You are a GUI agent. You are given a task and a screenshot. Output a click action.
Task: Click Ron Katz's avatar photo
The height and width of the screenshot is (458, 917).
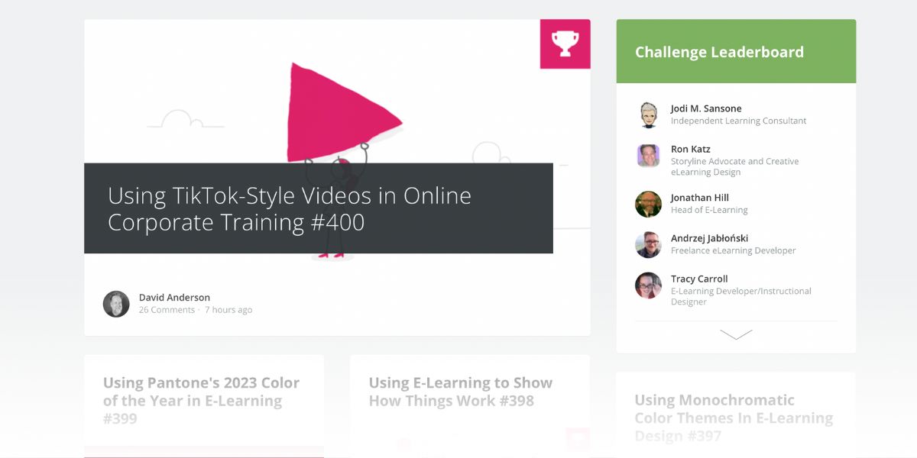pos(648,156)
